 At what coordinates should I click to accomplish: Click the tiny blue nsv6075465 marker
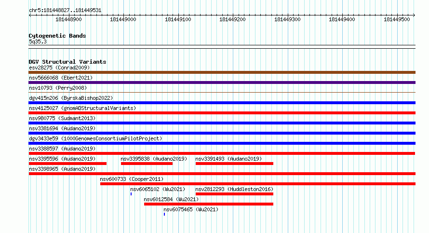(164, 214)
